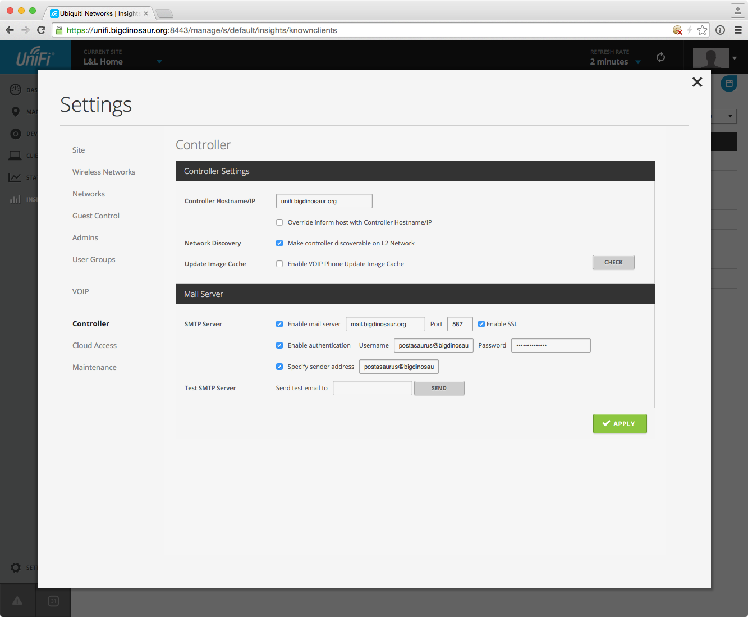Open the Refresh Rate dropdown arrow

(638, 62)
